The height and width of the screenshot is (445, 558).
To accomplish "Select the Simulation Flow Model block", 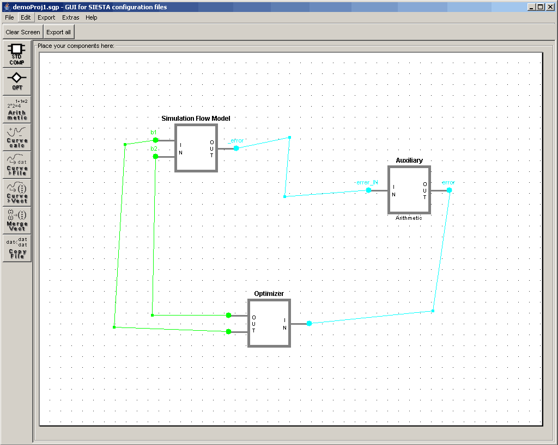I will [196, 148].
